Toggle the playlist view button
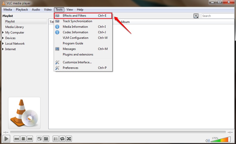 (56, 139)
